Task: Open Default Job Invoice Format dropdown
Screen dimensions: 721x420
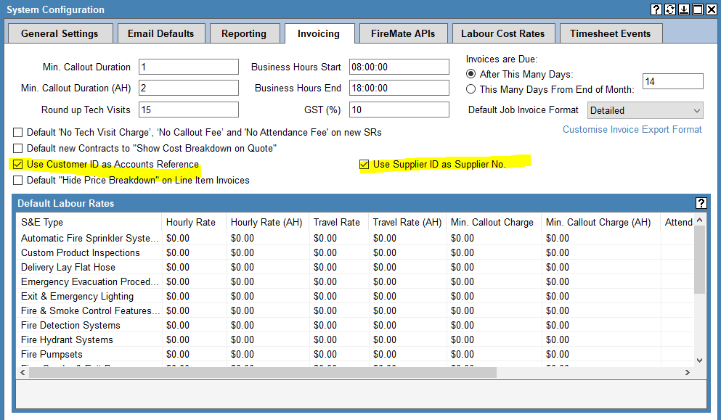Action: [x=645, y=111]
